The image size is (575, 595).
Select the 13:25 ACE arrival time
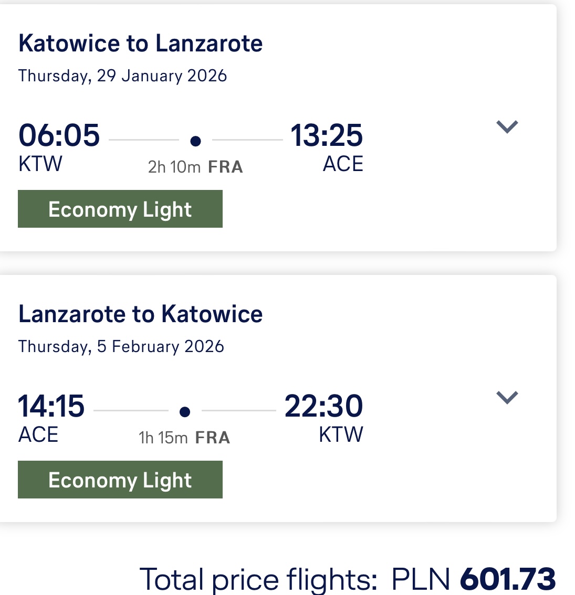(x=327, y=135)
